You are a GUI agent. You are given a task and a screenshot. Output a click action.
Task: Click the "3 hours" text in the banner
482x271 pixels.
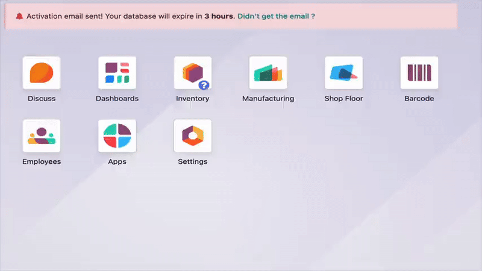coord(219,16)
